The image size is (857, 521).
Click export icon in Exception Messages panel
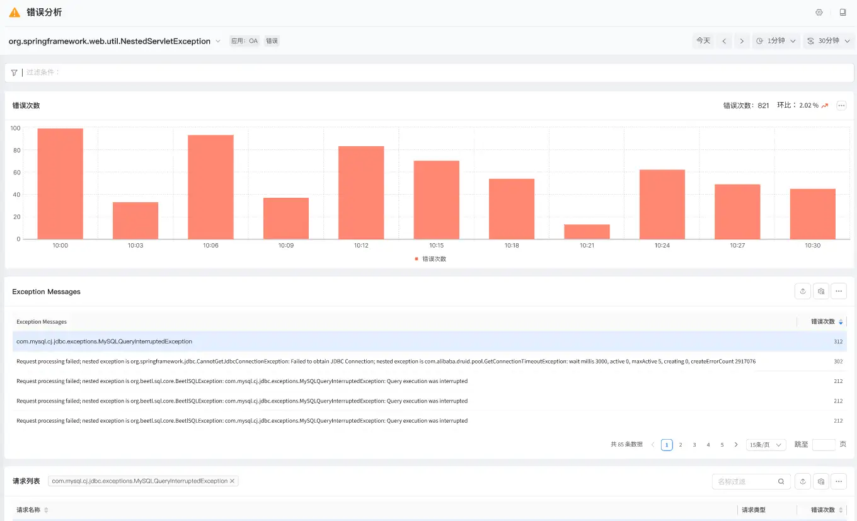pyautogui.click(x=803, y=291)
